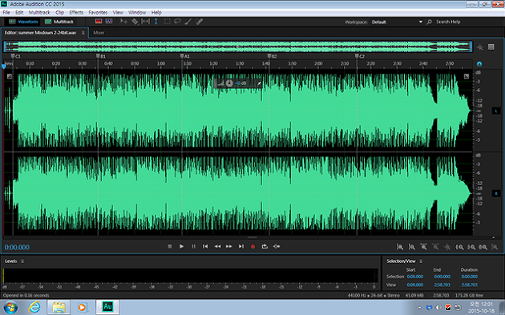Image resolution: width=505 pixels, height=315 pixels.
Task: Open the Effects menu
Action: coord(76,13)
